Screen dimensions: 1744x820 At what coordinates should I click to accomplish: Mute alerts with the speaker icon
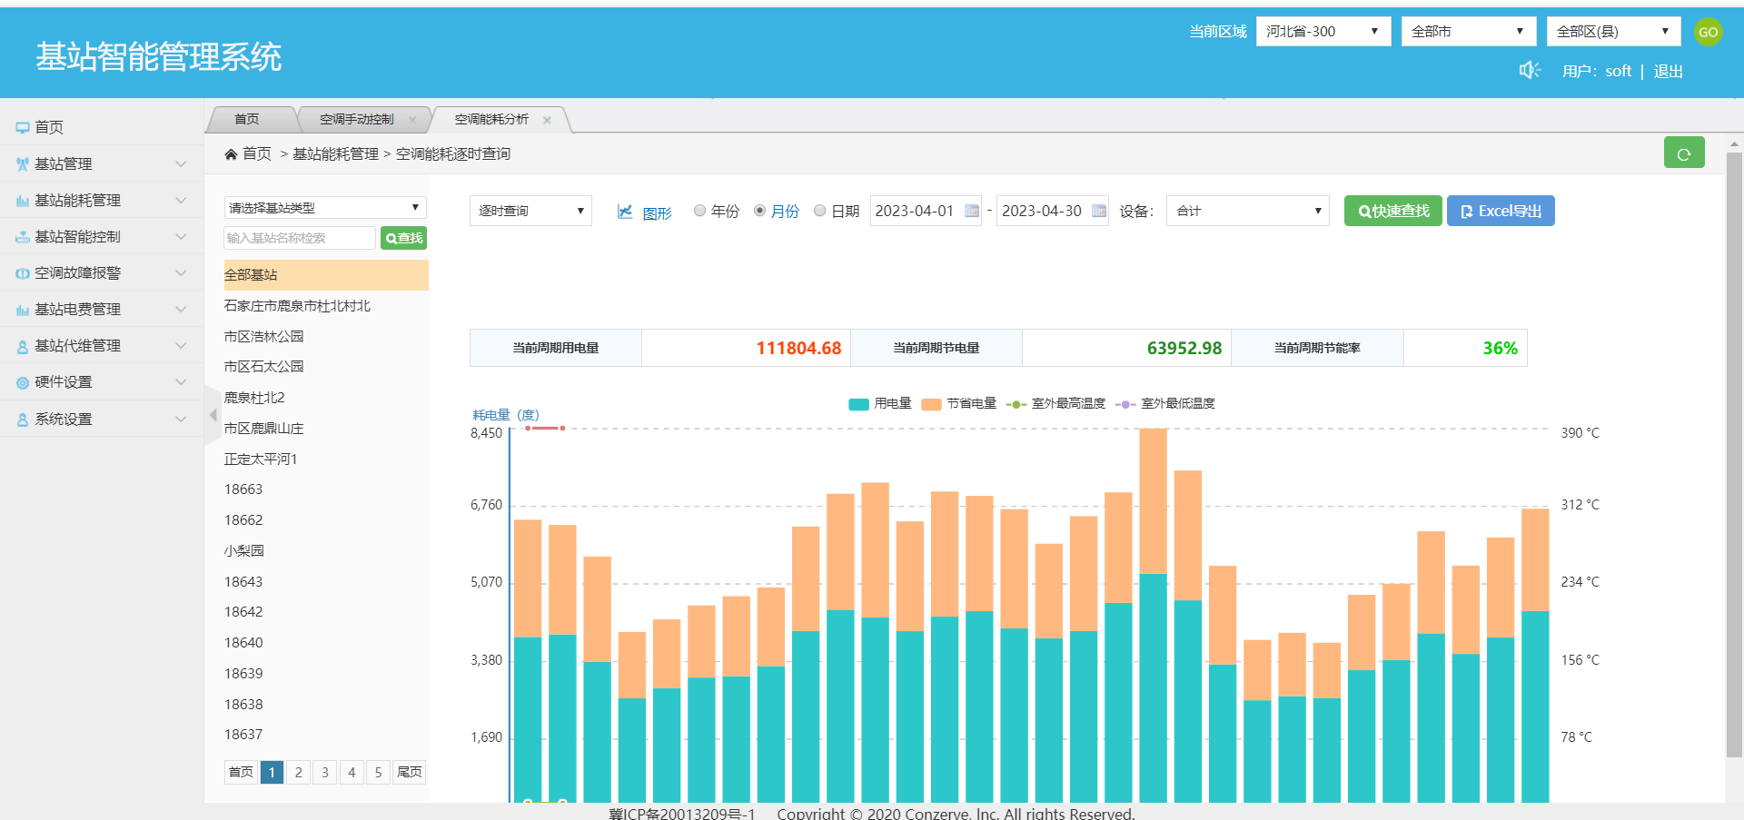1530,70
